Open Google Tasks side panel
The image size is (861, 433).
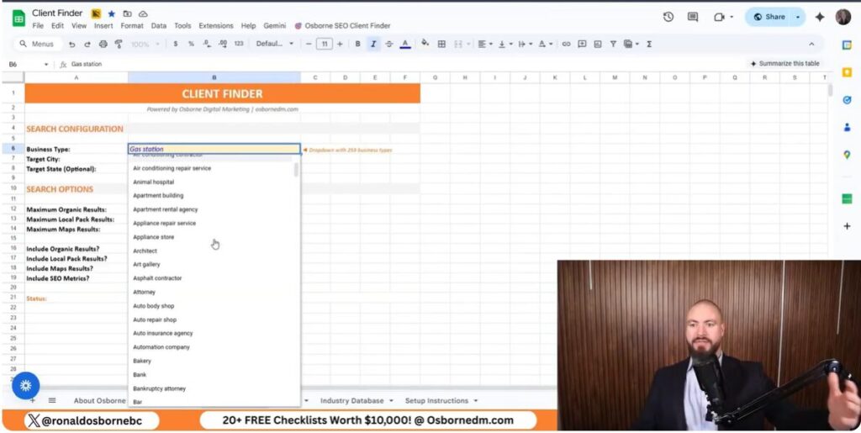(847, 100)
